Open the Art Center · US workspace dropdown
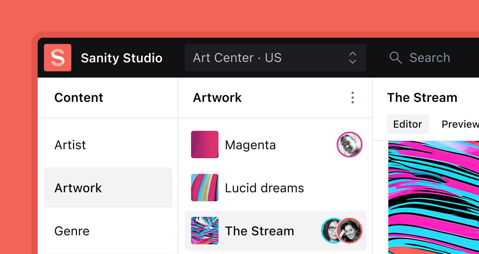479x254 pixels. [276, 58]
